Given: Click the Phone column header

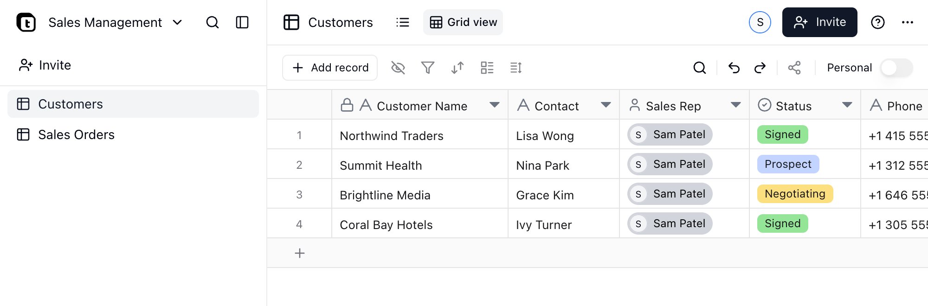Looking at the screenshot, I should tap(895, 105).
